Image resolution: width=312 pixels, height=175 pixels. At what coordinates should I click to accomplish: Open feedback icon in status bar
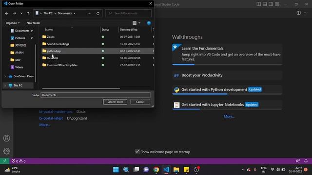point(298,161)
